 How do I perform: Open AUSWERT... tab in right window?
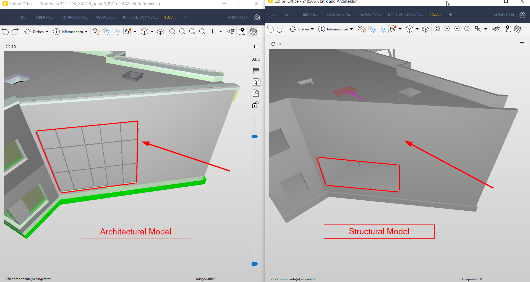pyautogui.click(x=371, y=15)
